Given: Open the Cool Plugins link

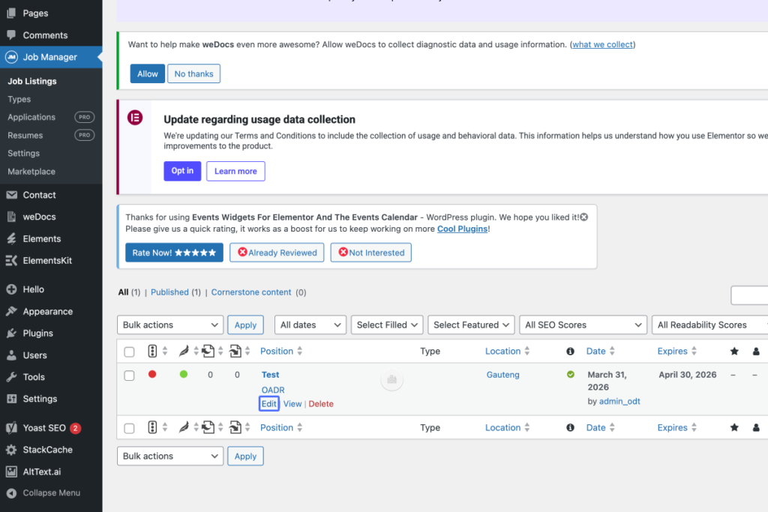Looking at the screenshot, I should [462, 229].
